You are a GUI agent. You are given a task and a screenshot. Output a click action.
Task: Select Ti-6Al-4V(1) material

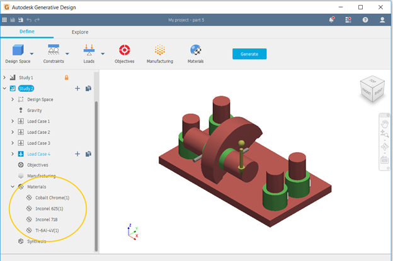47,230
